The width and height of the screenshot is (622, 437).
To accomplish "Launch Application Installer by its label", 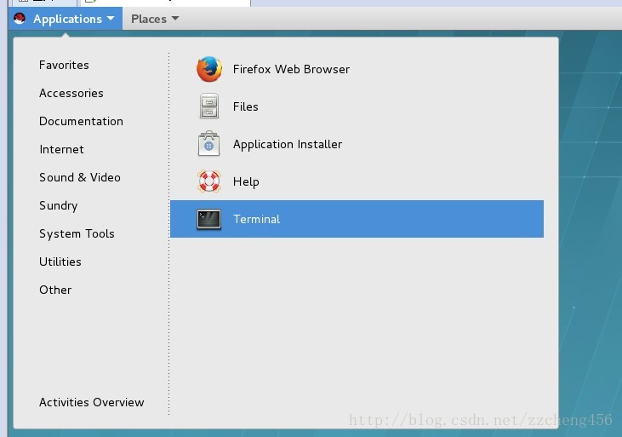I will pos(288,144).
